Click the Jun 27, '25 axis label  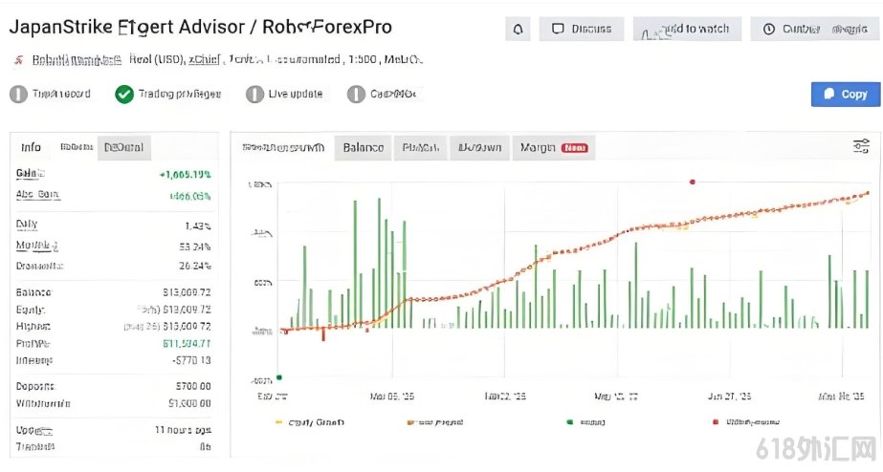pyautogui.click(x=729, y=397)
